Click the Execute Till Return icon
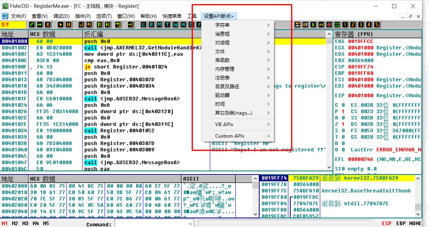 point(118,25)
